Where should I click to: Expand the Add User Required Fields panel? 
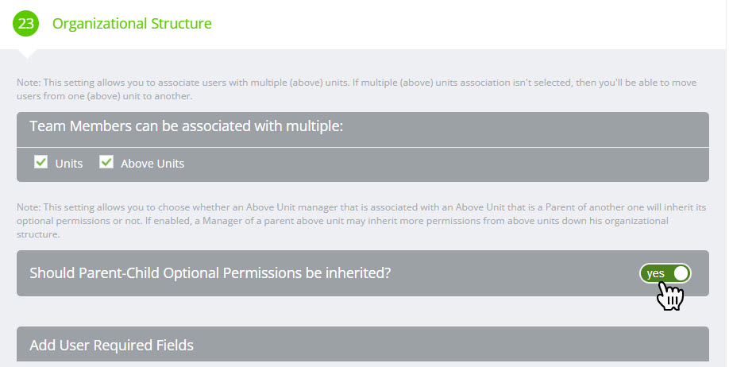pyautogui.click(x=363, y=344)
